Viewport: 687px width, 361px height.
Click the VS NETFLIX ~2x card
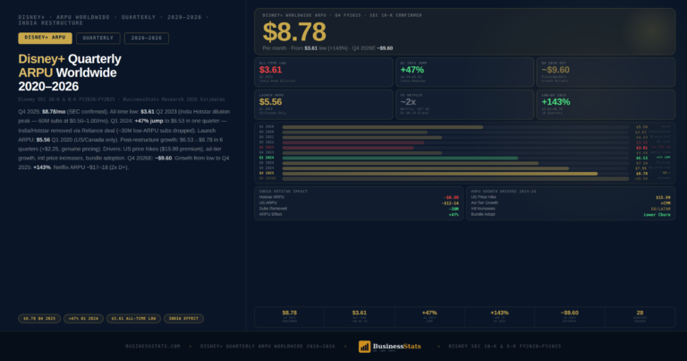(465, 105)
